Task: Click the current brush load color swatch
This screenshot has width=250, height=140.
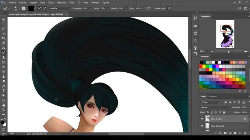Action: click(x=31, y=9)
